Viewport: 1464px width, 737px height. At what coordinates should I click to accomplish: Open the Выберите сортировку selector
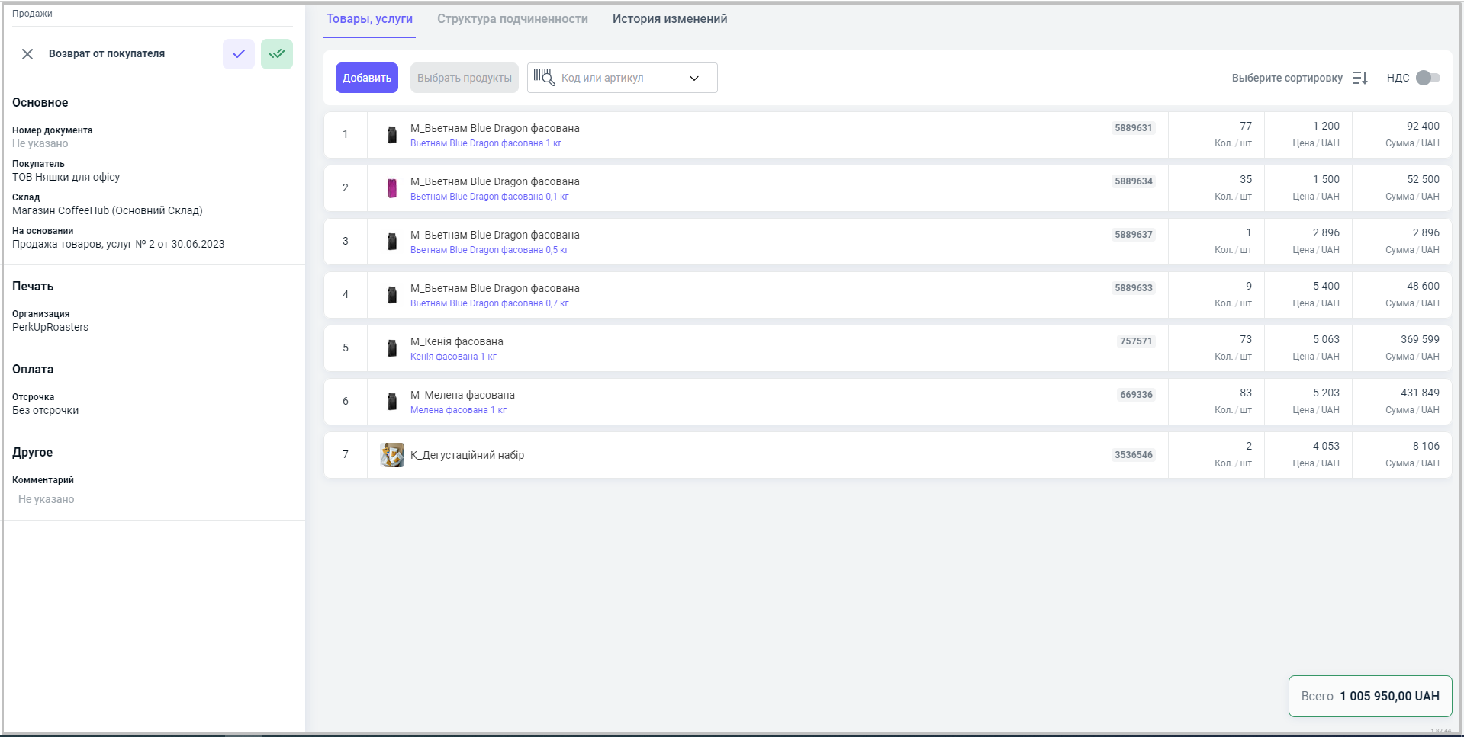[1287, 78]
